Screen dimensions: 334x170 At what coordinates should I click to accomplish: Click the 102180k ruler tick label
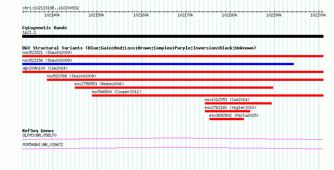pos(230,15)
